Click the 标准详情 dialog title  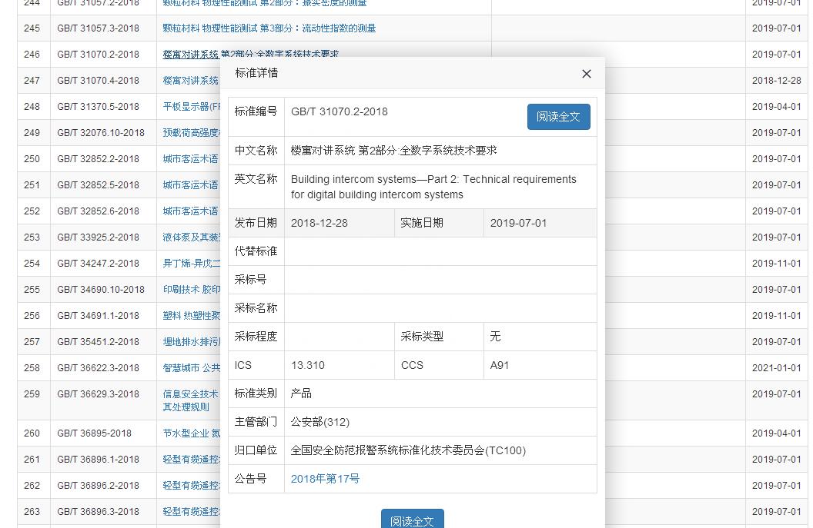click(x=256, y=73)
